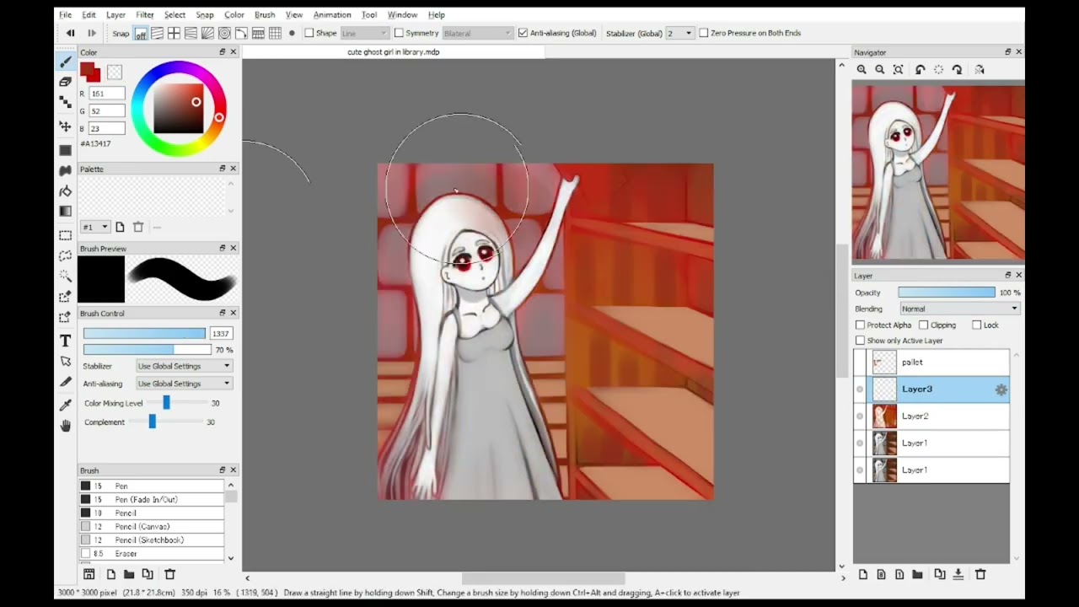The height and width of the screenshot is (607, 1079).
Task: Delete layer using the trash icon
Action: click(980, 574)
